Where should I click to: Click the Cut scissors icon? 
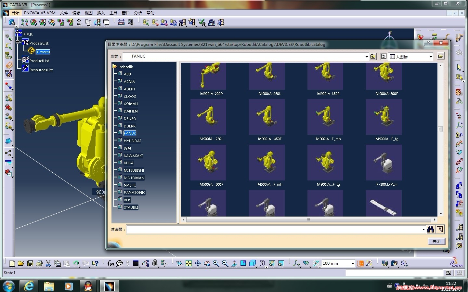(48, 263)
